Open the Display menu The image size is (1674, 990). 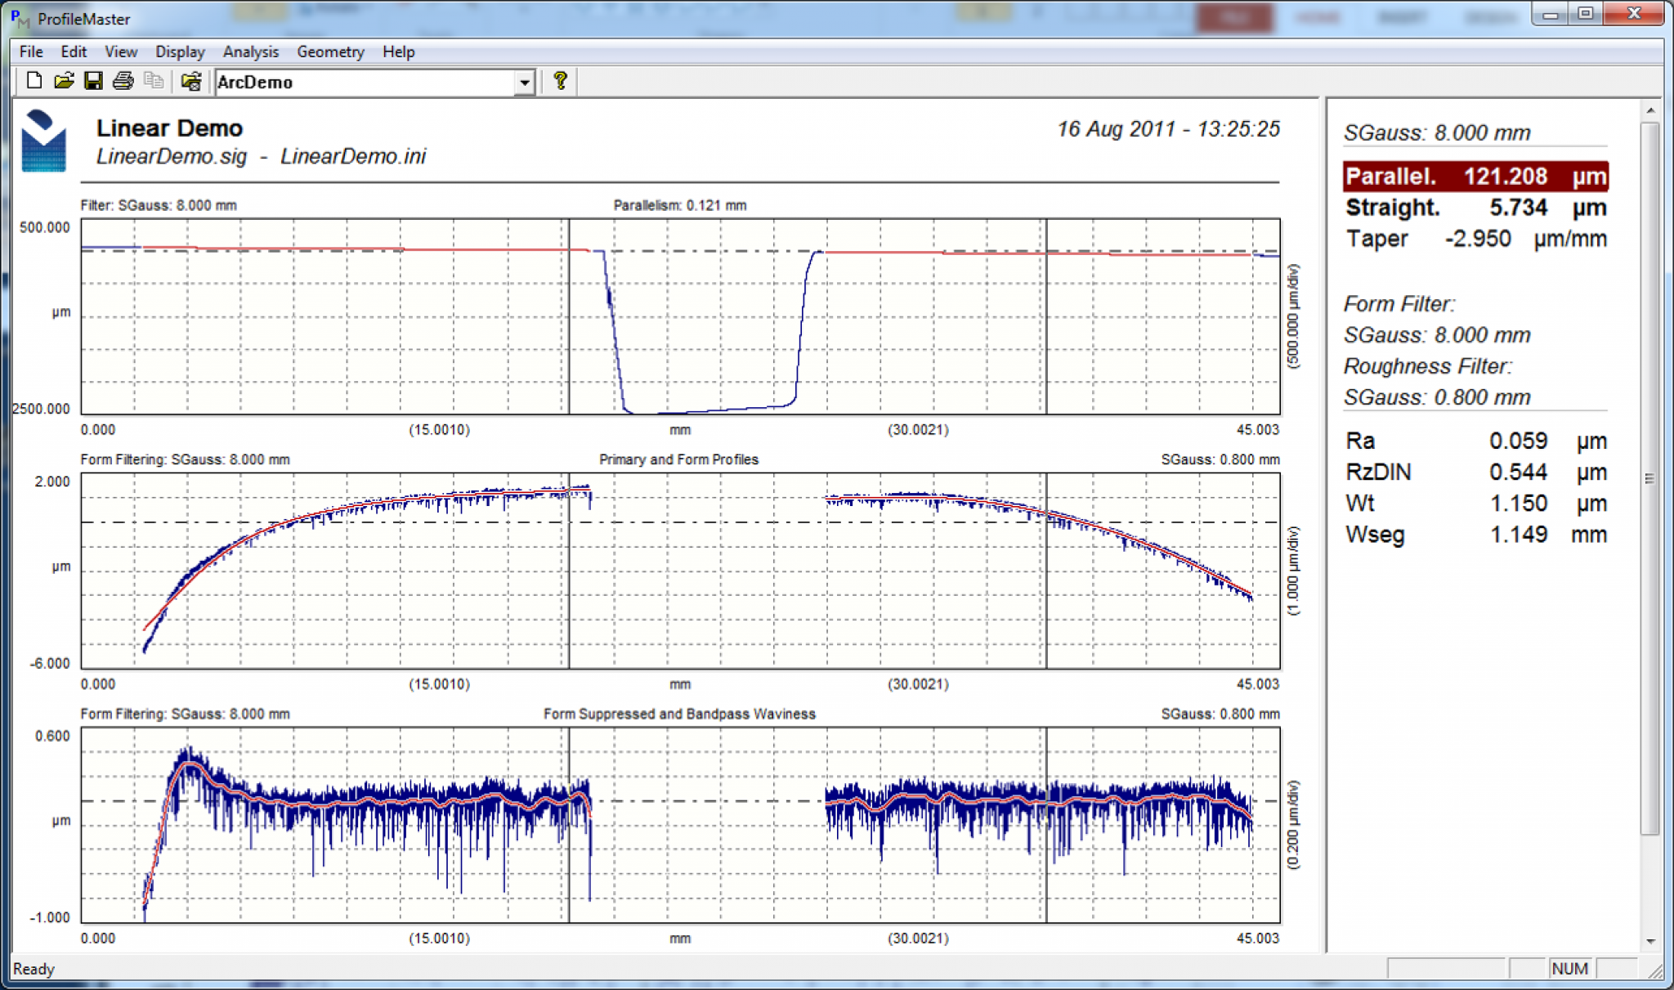coord(180,52)
